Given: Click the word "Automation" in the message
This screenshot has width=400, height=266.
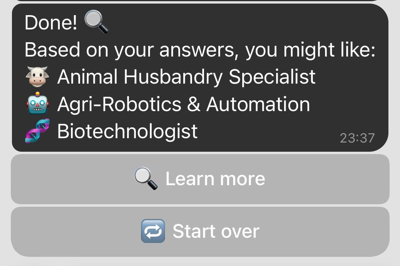Looking at the screenshot, I should click(x=258, y=104).
